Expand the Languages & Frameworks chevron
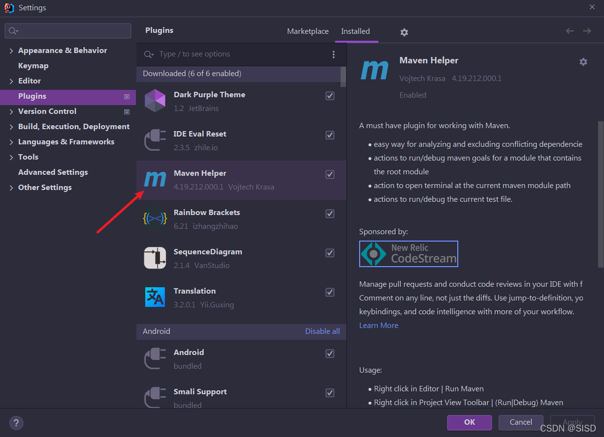 coord(11,142)
